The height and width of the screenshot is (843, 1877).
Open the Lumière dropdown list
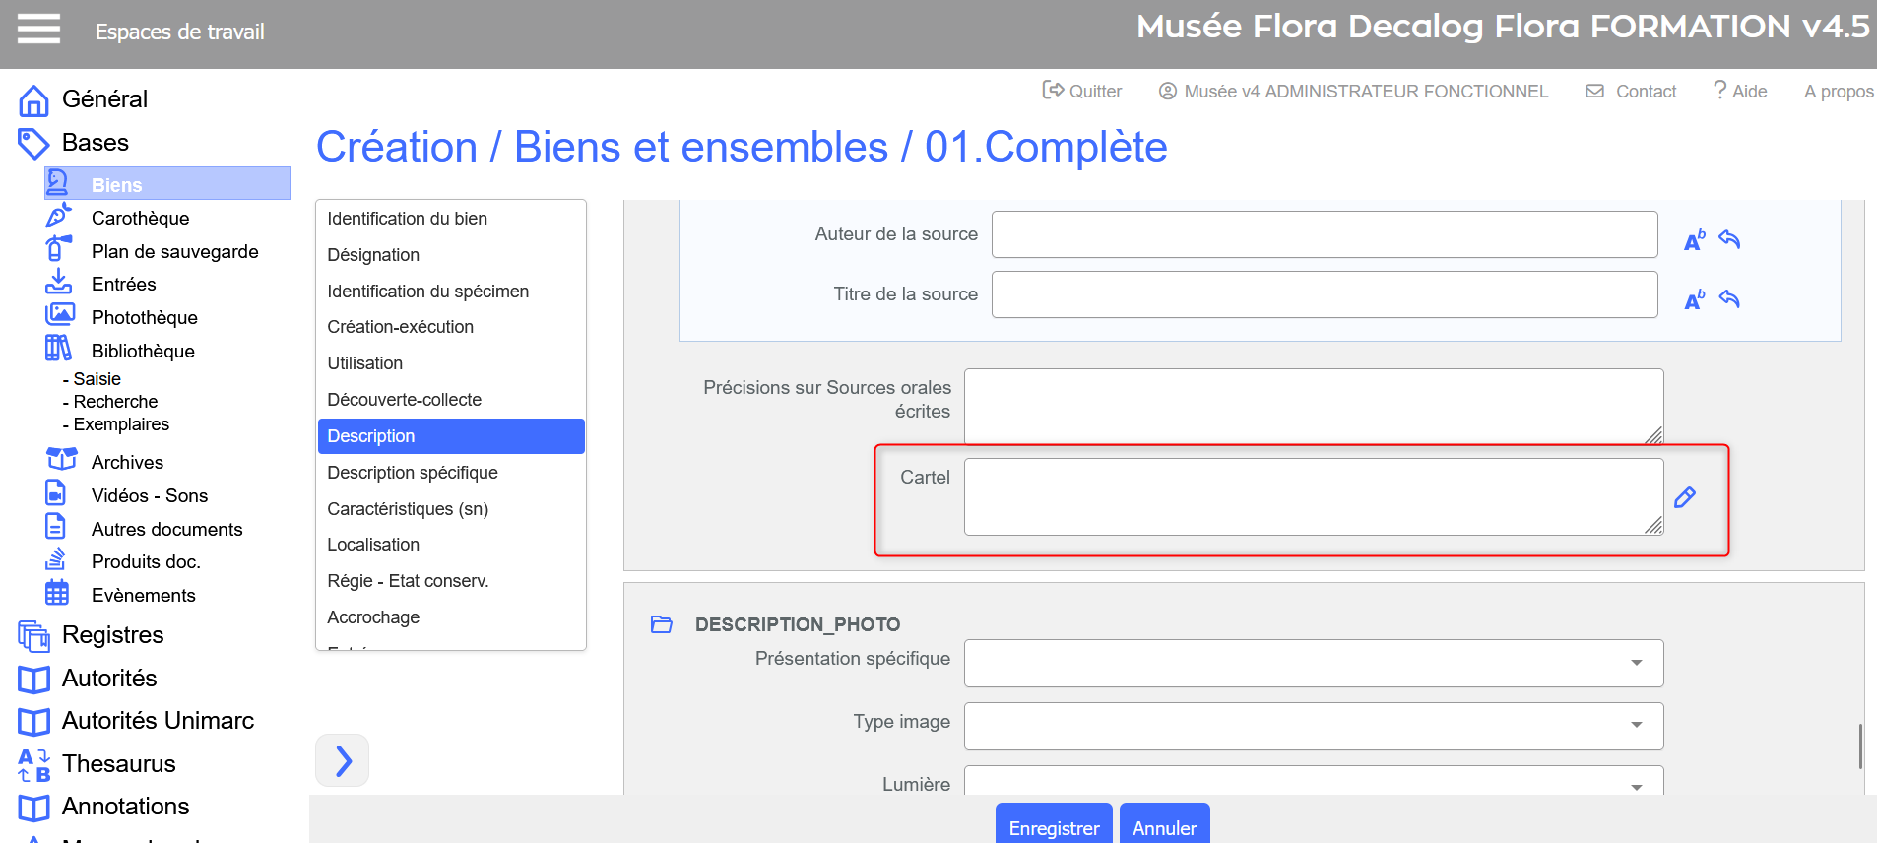pyautogui.click(x=1313, y=783)
